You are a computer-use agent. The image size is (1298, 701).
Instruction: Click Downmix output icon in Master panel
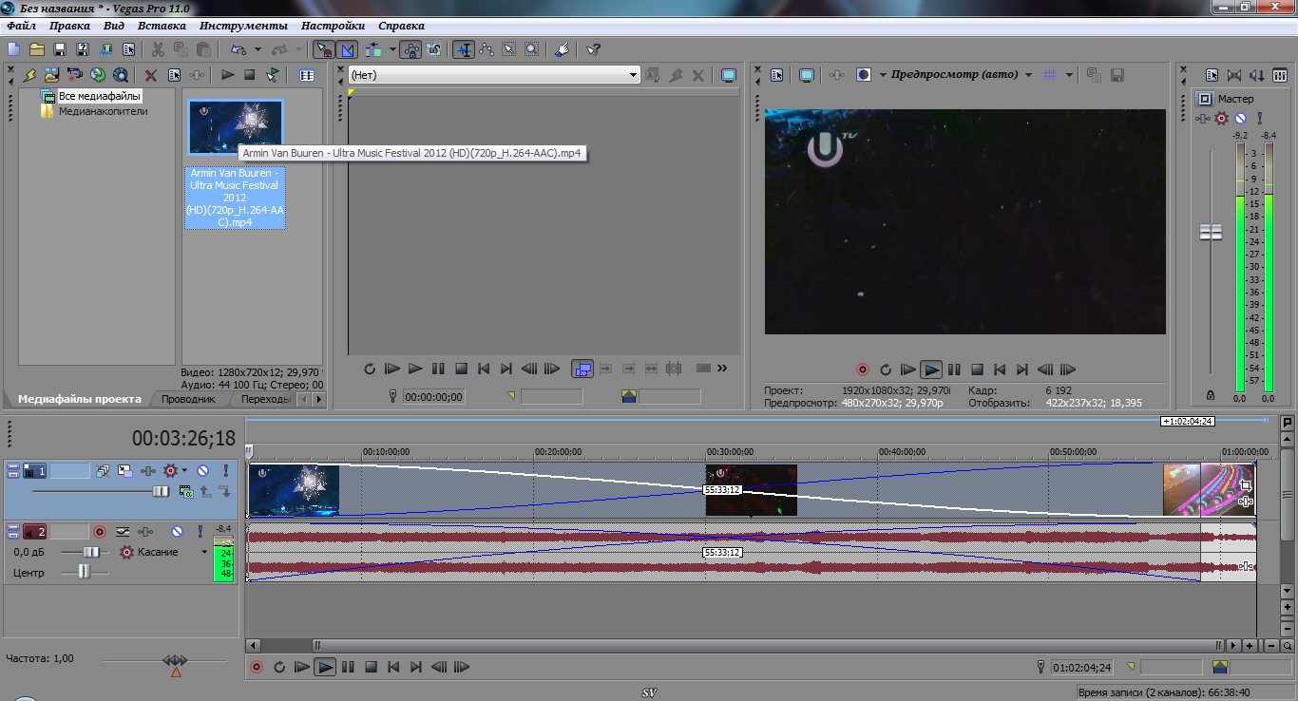tap(1234, 75)
